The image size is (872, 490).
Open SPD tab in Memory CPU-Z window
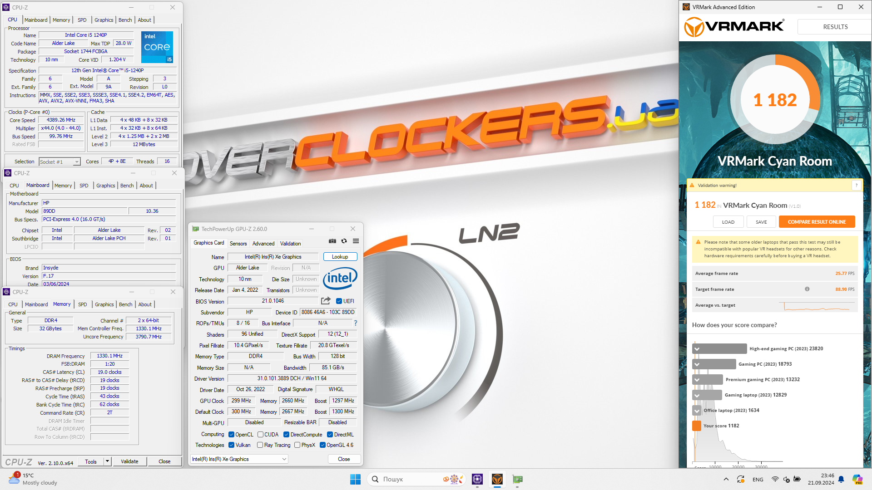82,304
